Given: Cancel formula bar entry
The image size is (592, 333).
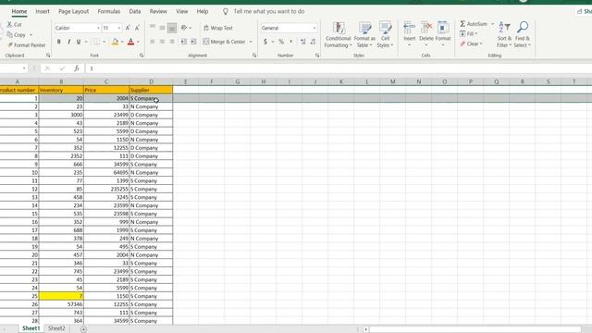Looking at the screenshot, I should 47,68.
